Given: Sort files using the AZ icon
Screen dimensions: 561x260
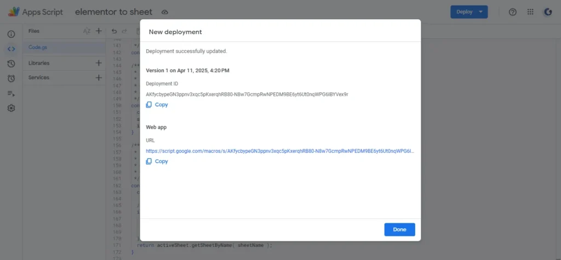Looking at the screenshot, I should tap(87, 31).
